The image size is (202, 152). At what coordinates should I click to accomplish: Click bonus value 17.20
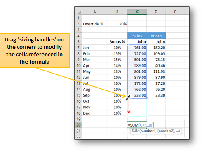[x=156, y=83]
